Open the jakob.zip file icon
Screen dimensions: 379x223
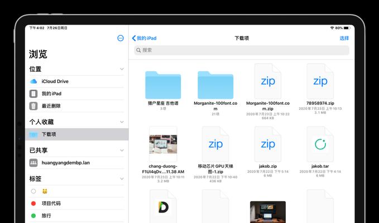click(268, 144)
